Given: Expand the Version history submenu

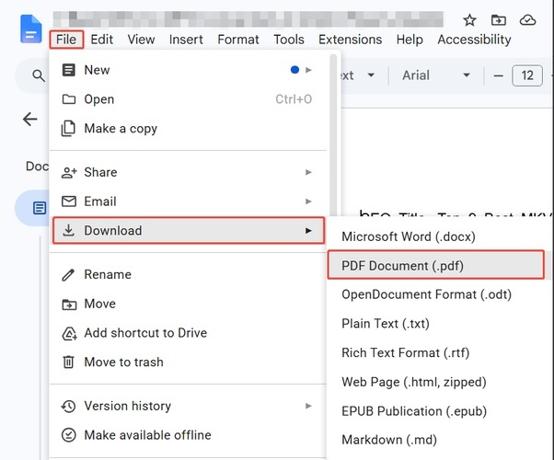Looking at the screenshot, I should click(188, 406).
